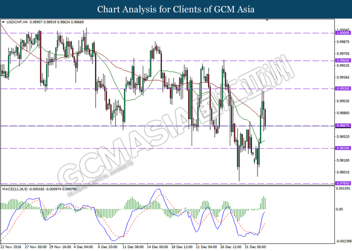Click the MACD(12,26,9) indicator label
The width and height of the screenshot is (352, 251).
[x=15, y=189]
